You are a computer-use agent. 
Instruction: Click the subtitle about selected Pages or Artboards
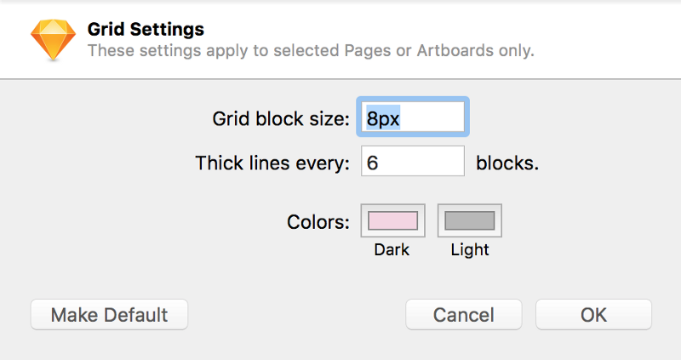click(x=311, y=51)
